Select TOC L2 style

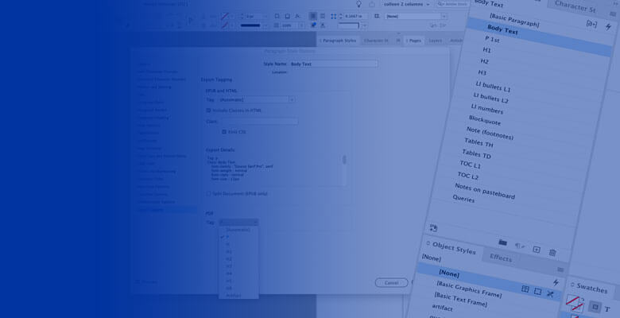point(467,175)
